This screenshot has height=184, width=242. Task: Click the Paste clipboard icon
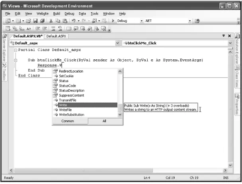coord(65,21)
